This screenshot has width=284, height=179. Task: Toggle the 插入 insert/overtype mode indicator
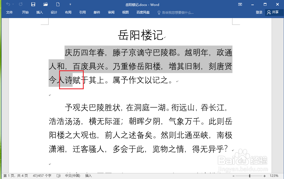tap(89, 176)
